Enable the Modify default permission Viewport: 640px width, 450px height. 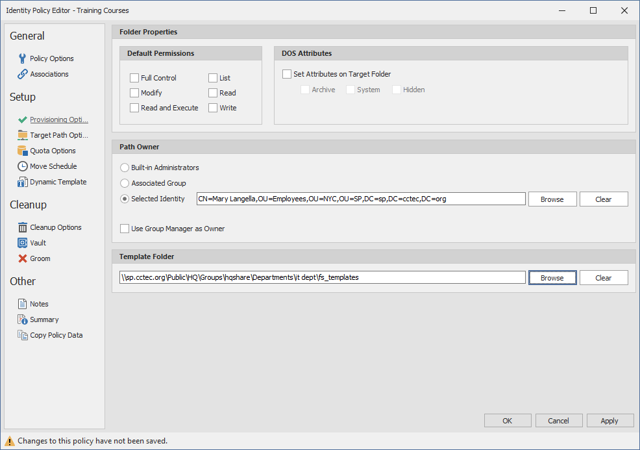click(x=136, y=92)
